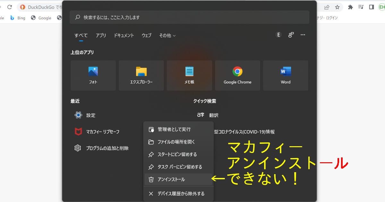
Task: Switch to the ドキュメント search tab
Action: point(124,36)
